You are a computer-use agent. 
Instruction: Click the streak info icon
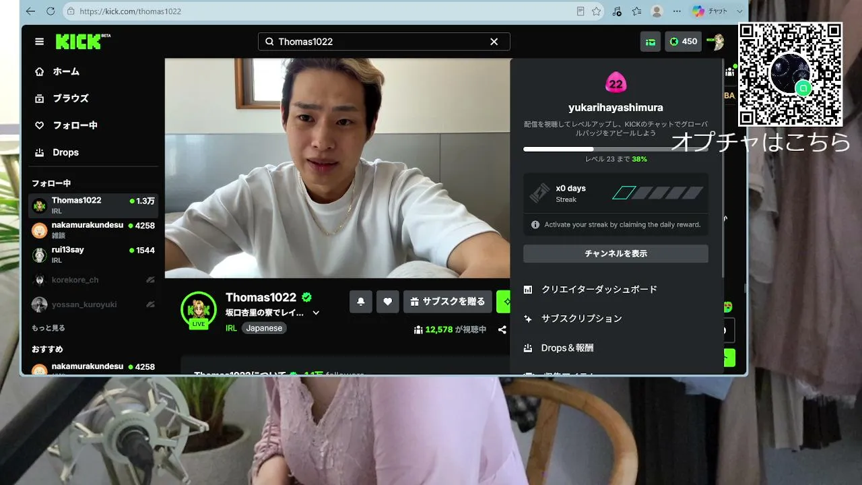(535, 225)
